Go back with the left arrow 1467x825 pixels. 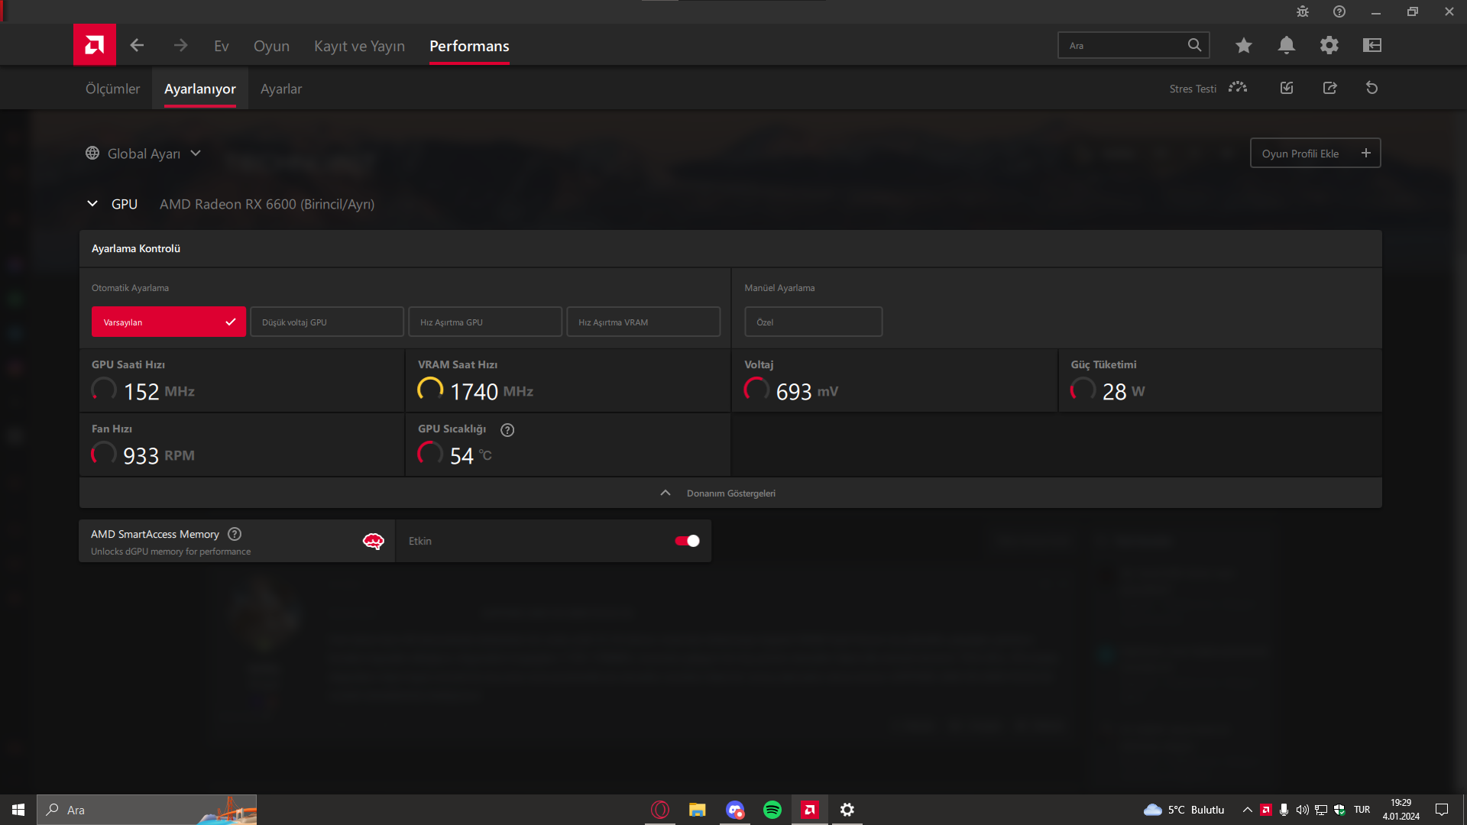pos(137,45)
